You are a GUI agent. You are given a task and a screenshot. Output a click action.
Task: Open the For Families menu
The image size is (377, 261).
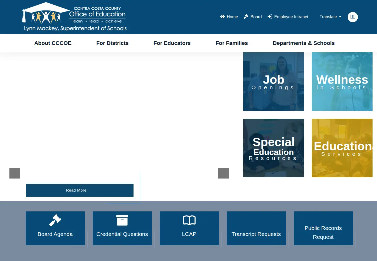(232, 43)
